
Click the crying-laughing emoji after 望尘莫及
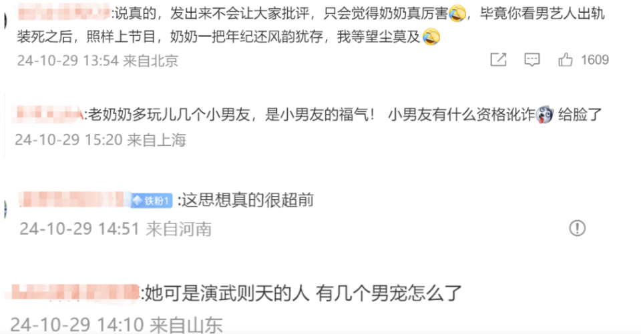(x=431, y=37)
